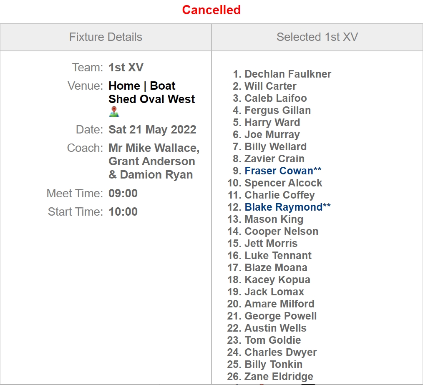The height and width of the screenshot is (385, 423).
Task: Select Will Carter in the squad list
Action: 270,86
